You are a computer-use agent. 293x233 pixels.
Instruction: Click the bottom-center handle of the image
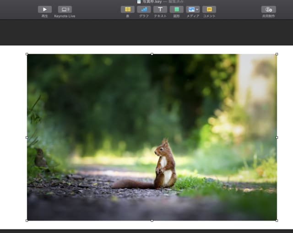[x=152, y=221]
